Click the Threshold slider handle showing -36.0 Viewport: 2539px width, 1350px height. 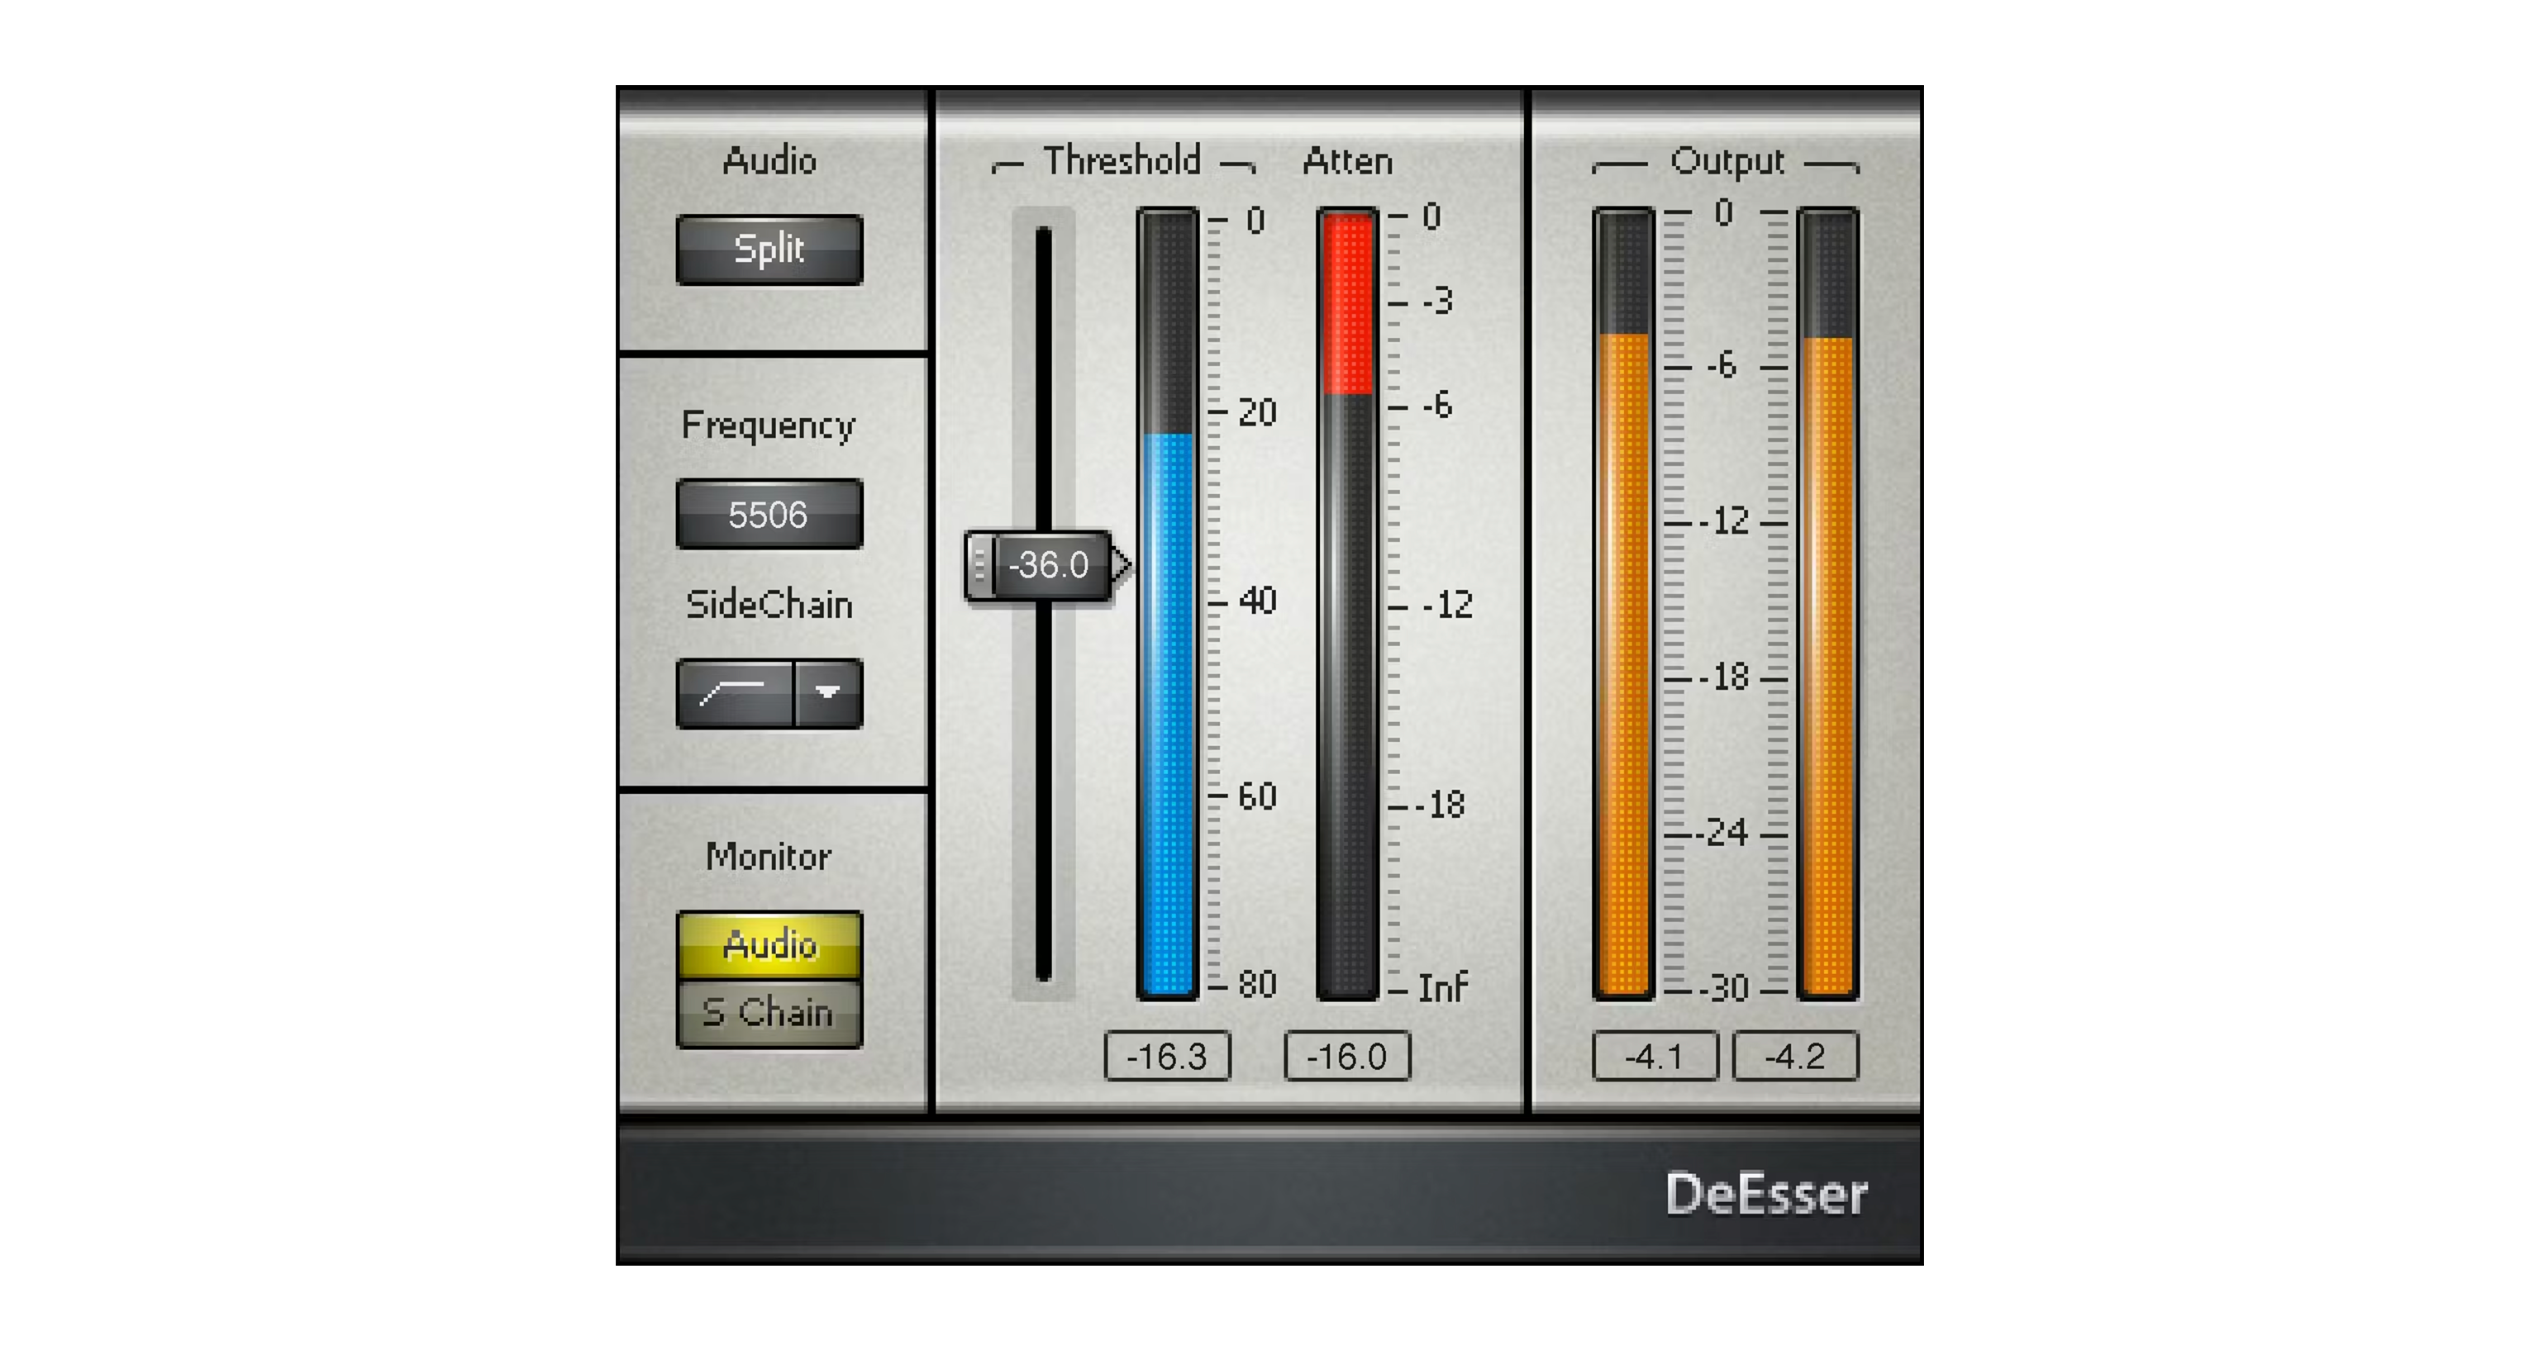tap(1048, 566)
